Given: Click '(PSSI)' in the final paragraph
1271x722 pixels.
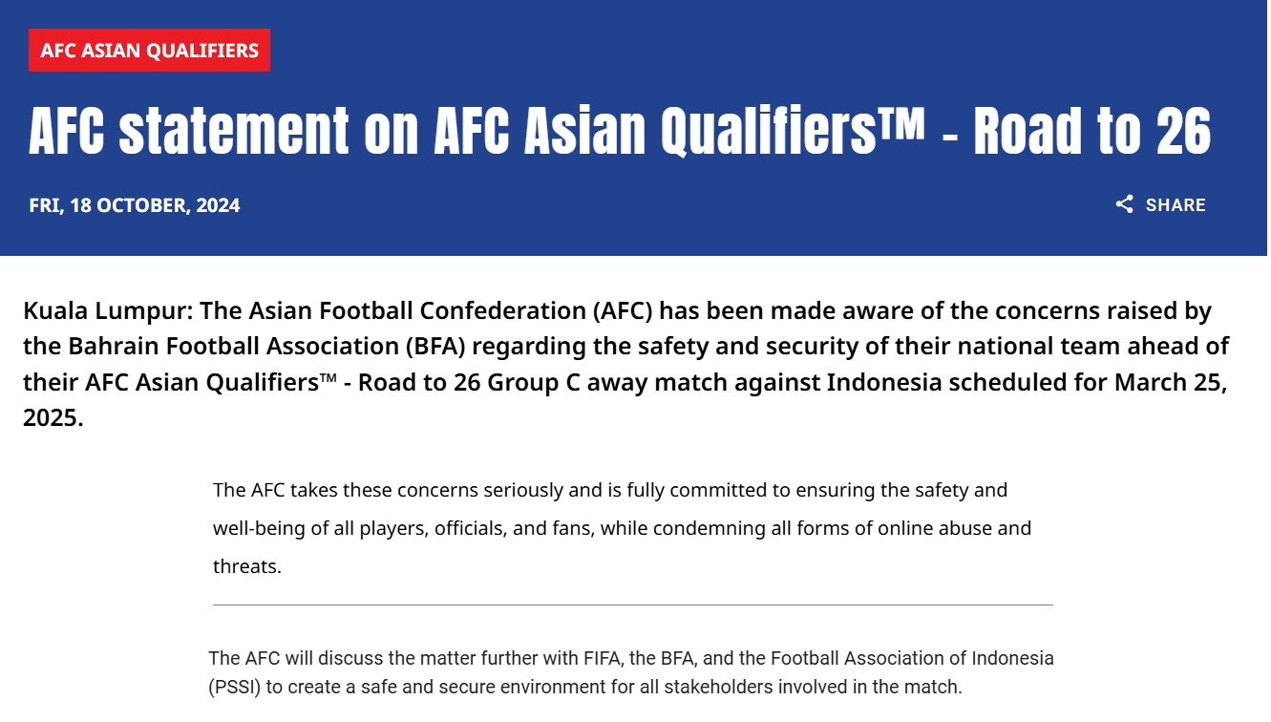Looking at the screenshot, I should (233, 687).
